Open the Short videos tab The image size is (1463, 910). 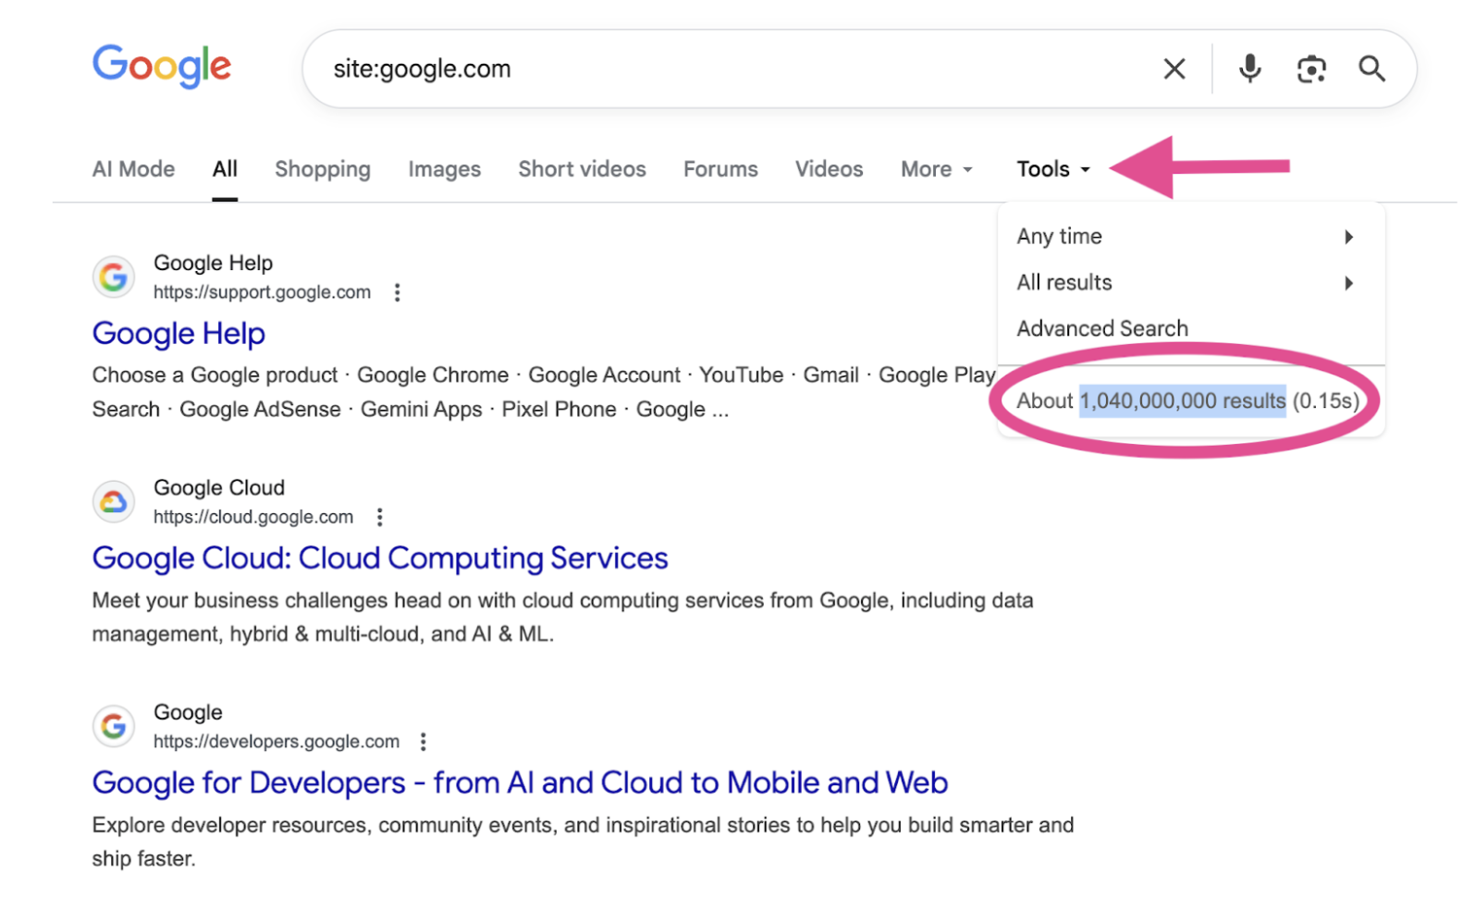[583, 169]
